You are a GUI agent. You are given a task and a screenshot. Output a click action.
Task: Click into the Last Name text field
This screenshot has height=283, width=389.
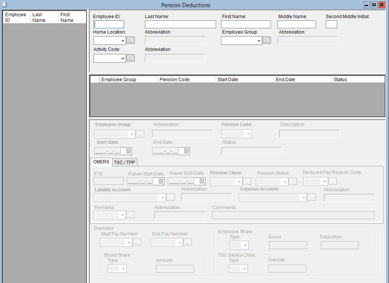[x=180, y=25]
